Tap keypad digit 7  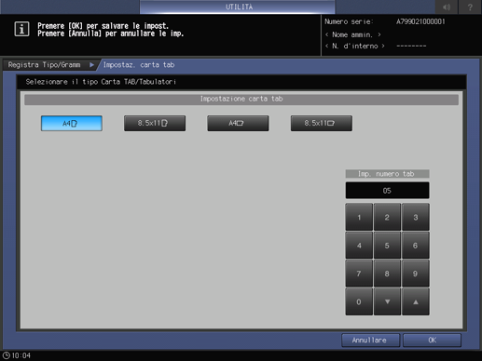click(x=359, y=274)
